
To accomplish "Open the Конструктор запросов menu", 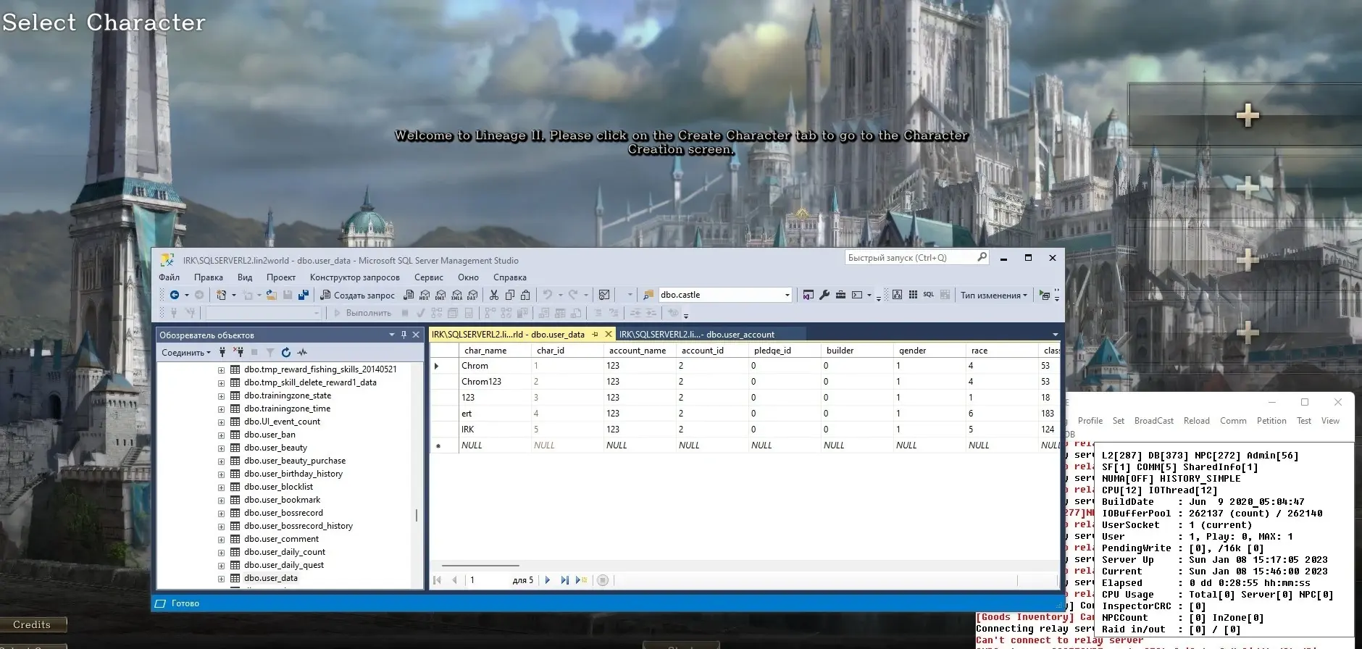I will pyautogui.click(x=355, y=277).
